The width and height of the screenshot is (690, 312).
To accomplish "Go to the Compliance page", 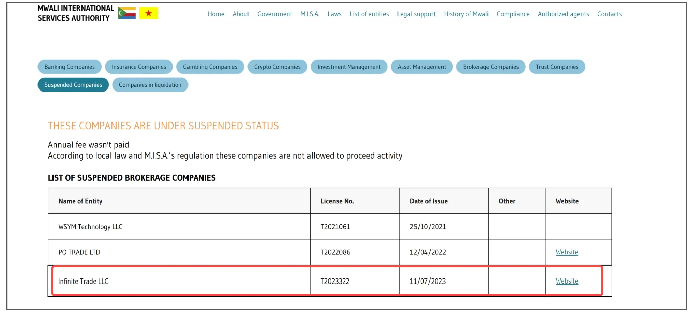I will point(513,14).
